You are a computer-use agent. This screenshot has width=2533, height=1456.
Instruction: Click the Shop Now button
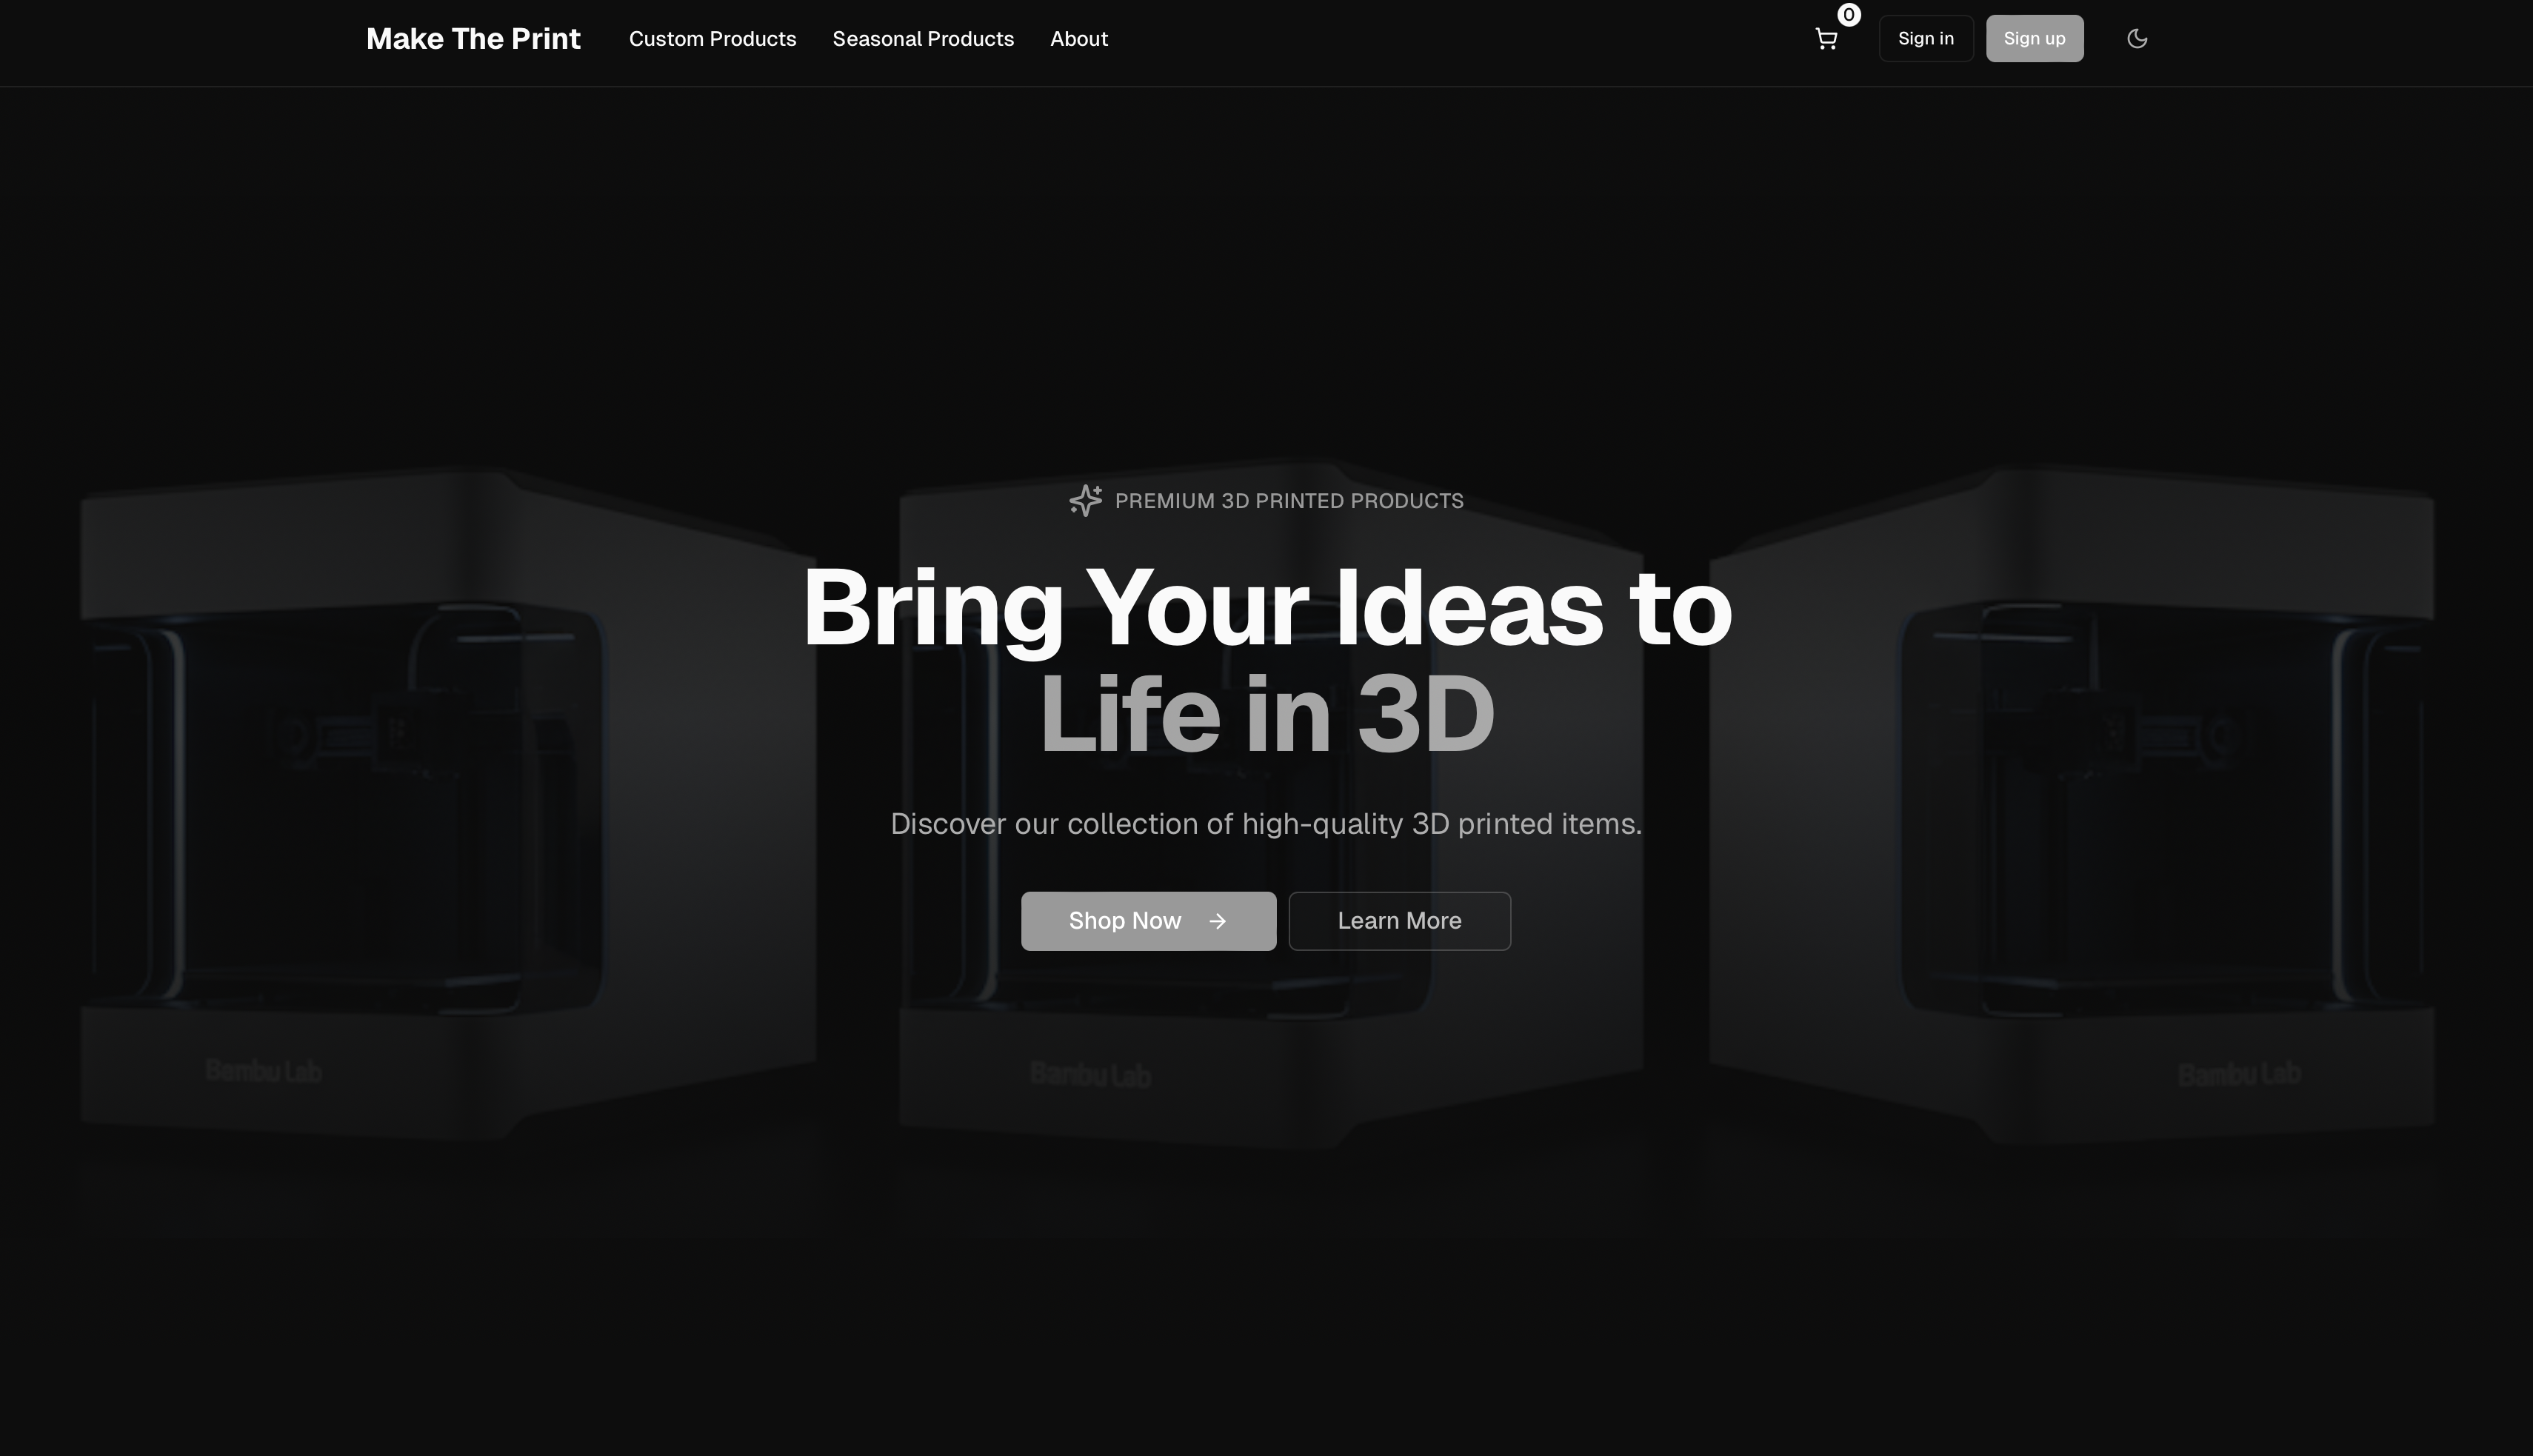[x=1147, y=921]
